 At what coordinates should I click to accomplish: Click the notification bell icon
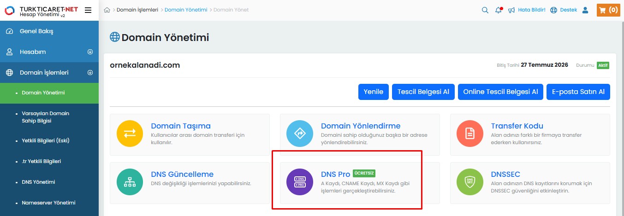(499, 10)
